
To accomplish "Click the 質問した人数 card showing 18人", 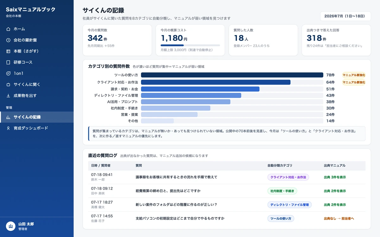I will coord(263,40).
